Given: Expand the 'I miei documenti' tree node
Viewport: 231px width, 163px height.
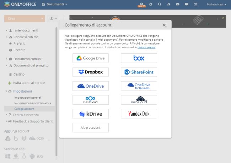Looking at the screenshot, I should click(6, 31).
